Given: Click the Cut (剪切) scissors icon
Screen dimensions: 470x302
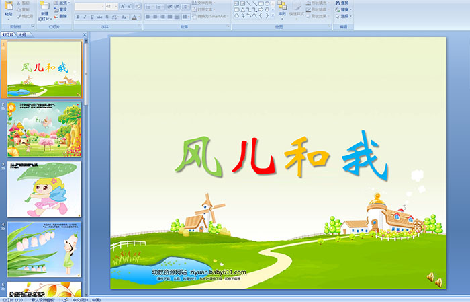Looking at the screenshot, I should pos(19,3).
